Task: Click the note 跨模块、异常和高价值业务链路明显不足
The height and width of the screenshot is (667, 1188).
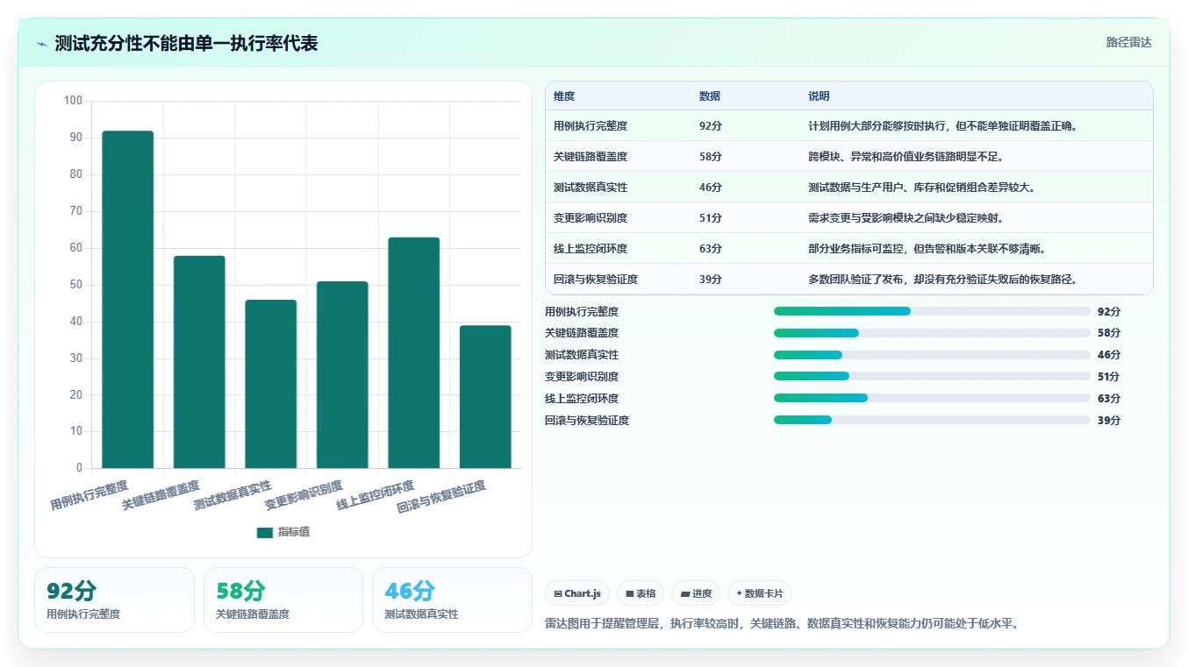Action: pyautogui.click(x=905, y=157)
